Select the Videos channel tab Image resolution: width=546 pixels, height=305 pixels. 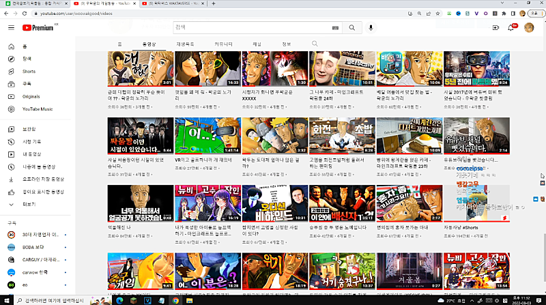pyautogui.click(x=149, y=44)
